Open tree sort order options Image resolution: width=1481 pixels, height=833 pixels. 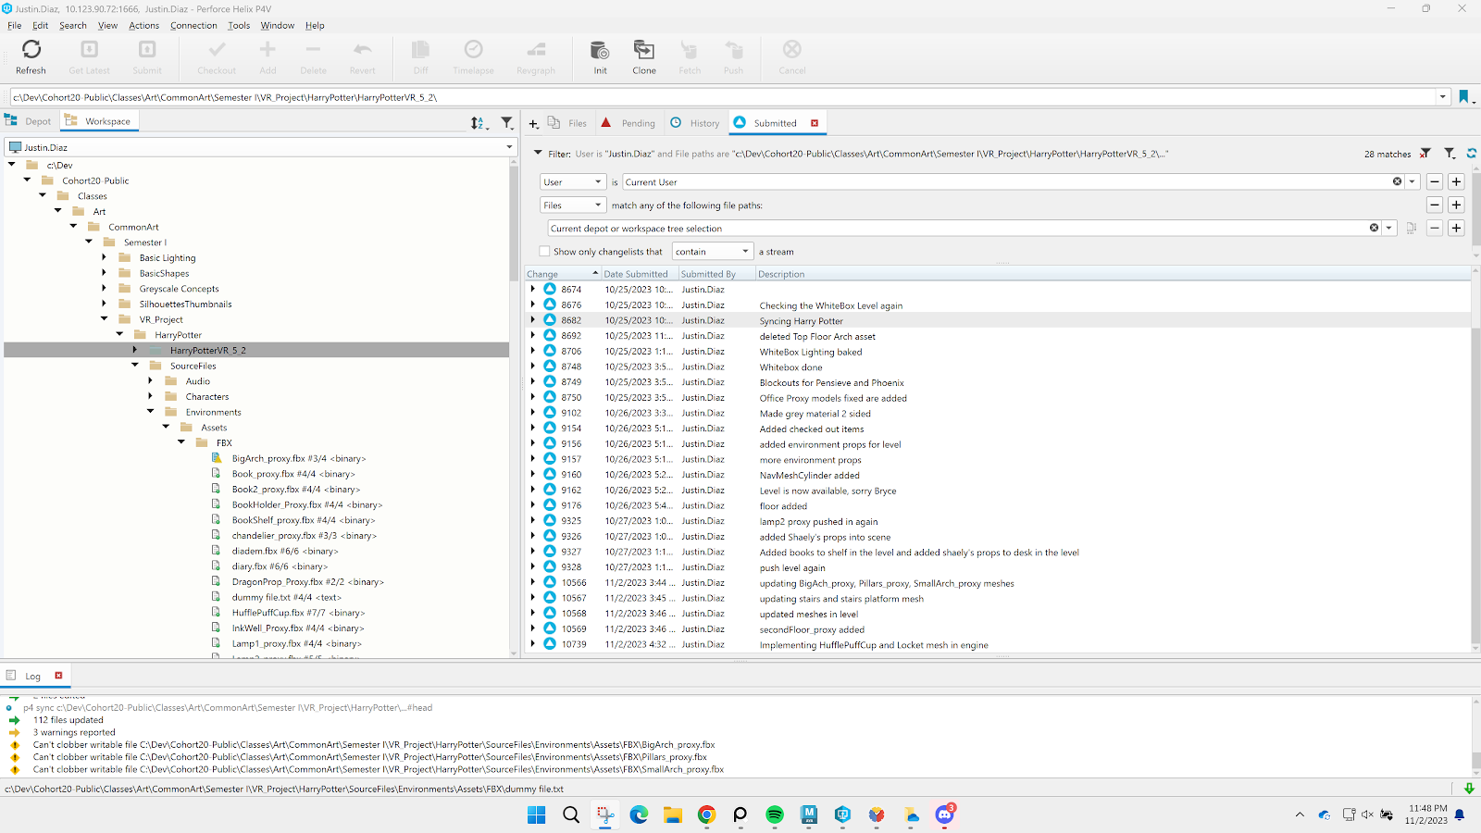click(x=479, y=122)
